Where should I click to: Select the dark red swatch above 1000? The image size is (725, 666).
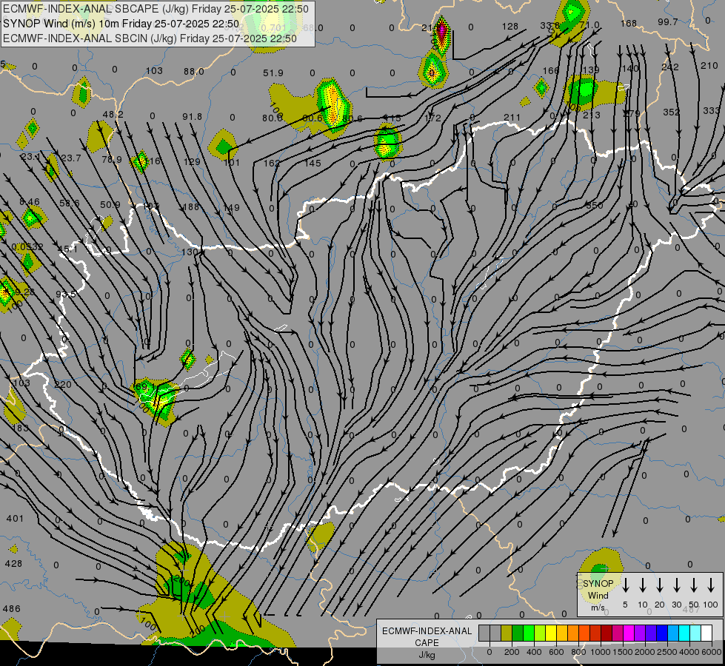point(607,633)
